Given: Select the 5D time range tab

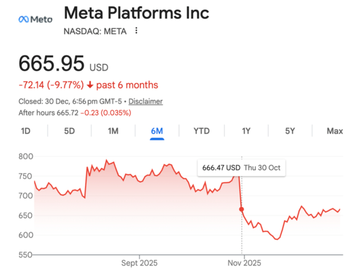Looking at the screenshot, I should 69,131.
